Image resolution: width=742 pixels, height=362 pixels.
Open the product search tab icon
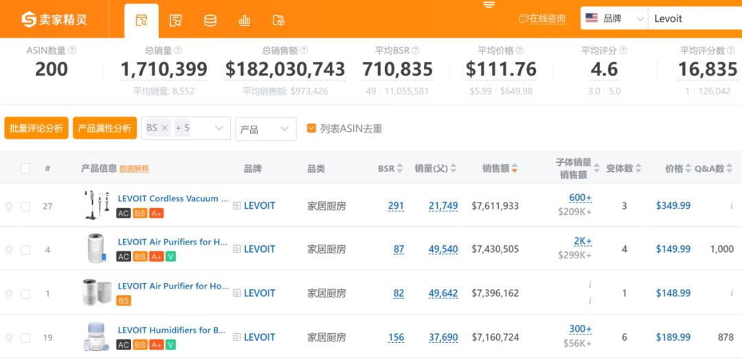[x=142, y=21]
